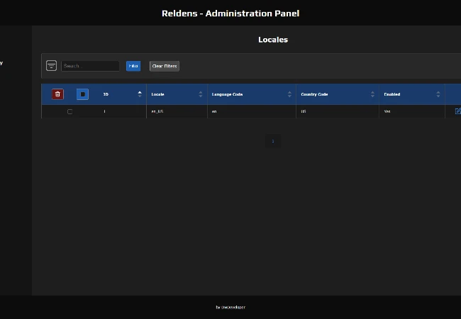Sort by the Country Code column arrows
This screenshot has width=461, height=319.
(372, 94)
